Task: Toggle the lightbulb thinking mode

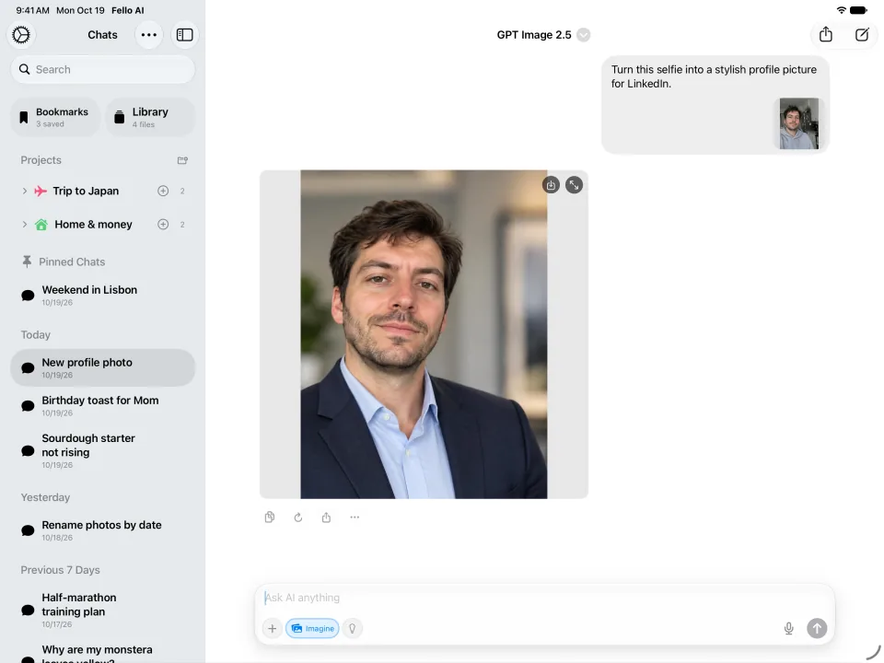Action: tap(353, 628)
